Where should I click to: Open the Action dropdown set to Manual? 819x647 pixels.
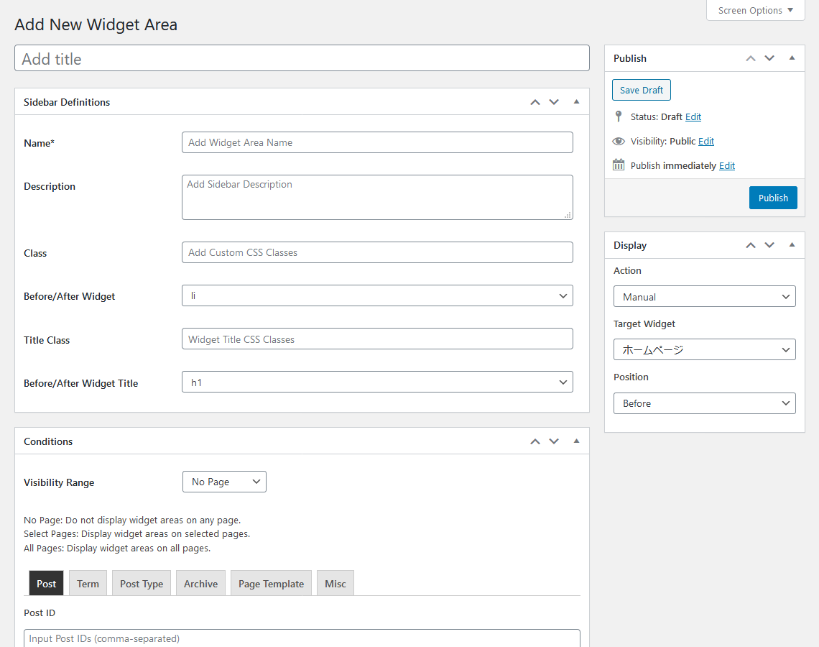(704, 296)
